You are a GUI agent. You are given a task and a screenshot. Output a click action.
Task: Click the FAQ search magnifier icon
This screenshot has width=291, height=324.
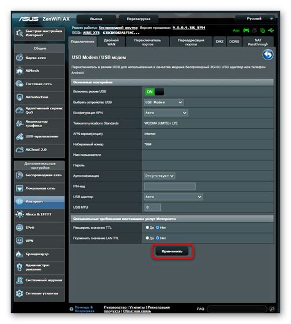272,309
